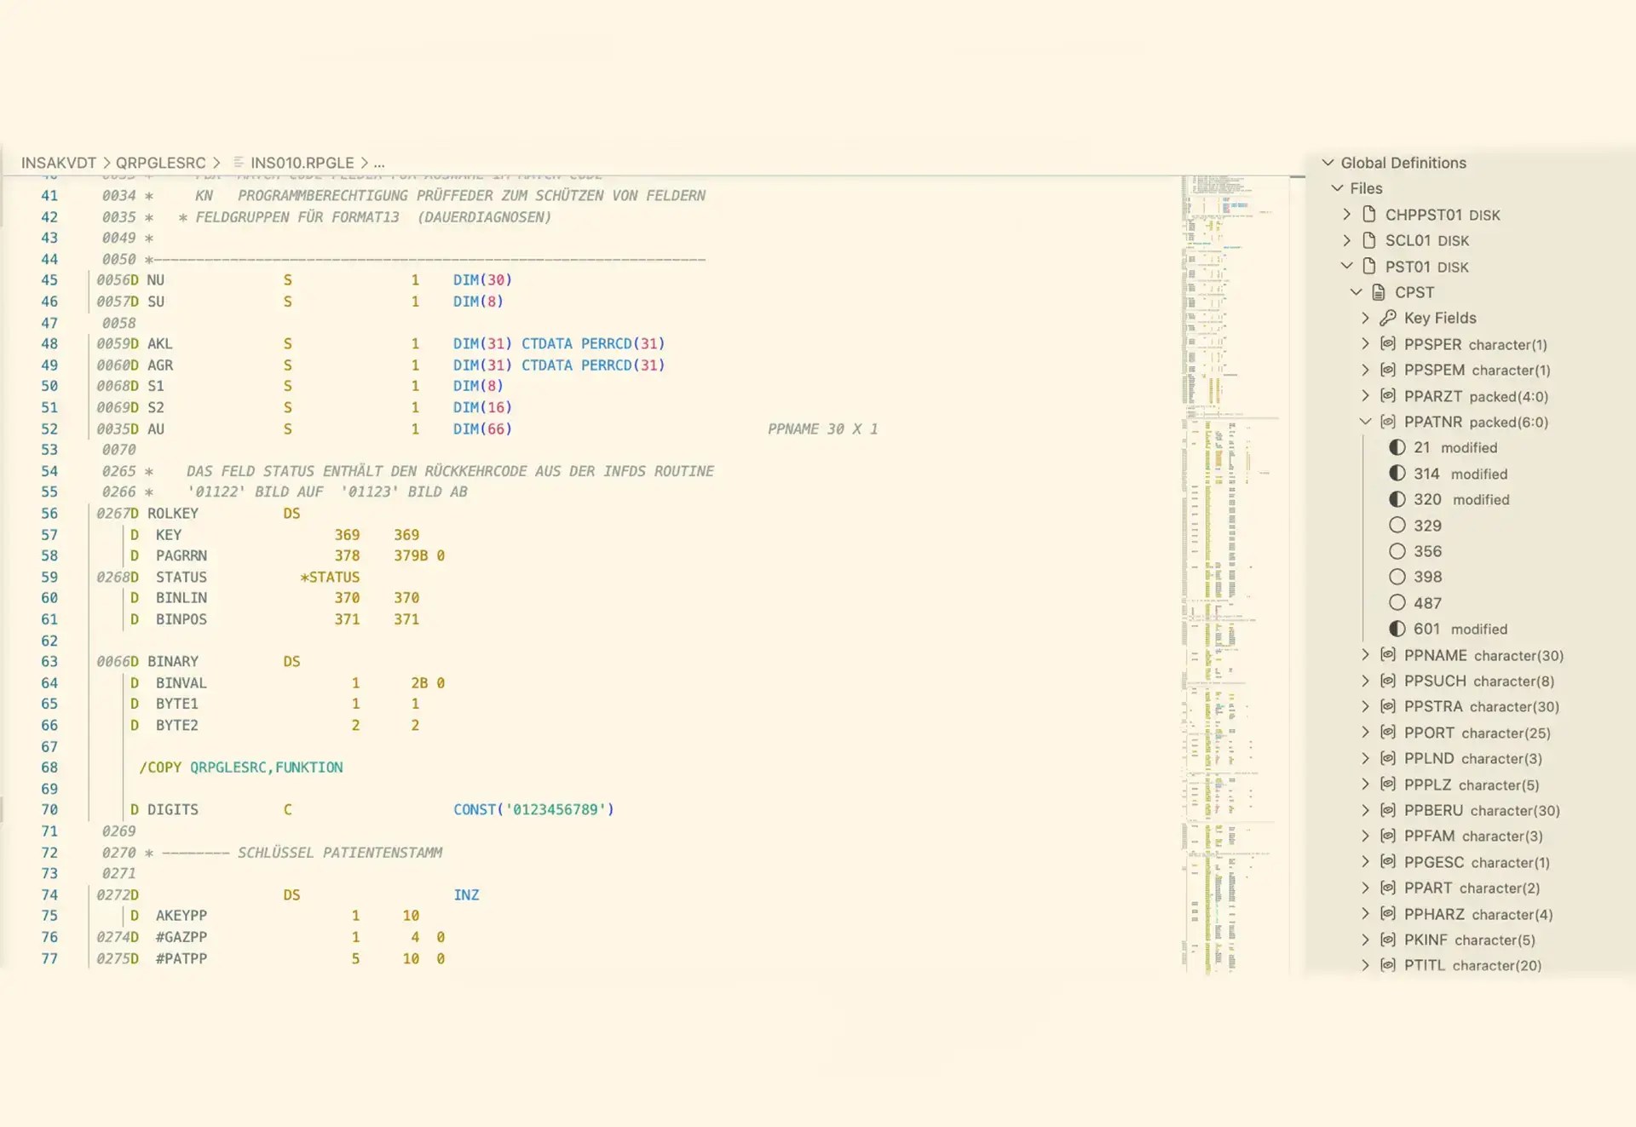Screen dimensions: 1636x1127
Task: Expand the PPNAME character(30) field
Action: [x=1365, y=655]
